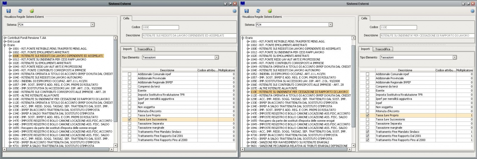The height and width of the screenshot is (159, 477).
Task: Expand the Enti Locali tree node
Action: (5, 41)
